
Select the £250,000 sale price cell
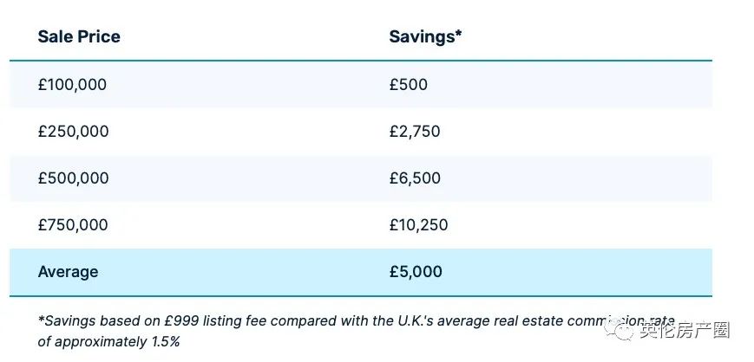(73, 131)
